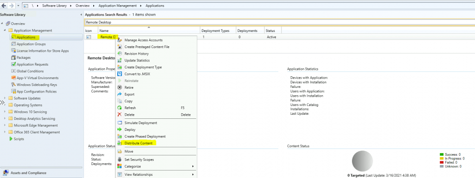Click the Software Library breadcrumb
This screenshot has width=475, height=178.
pyautogui.click(x=54, y=6)
